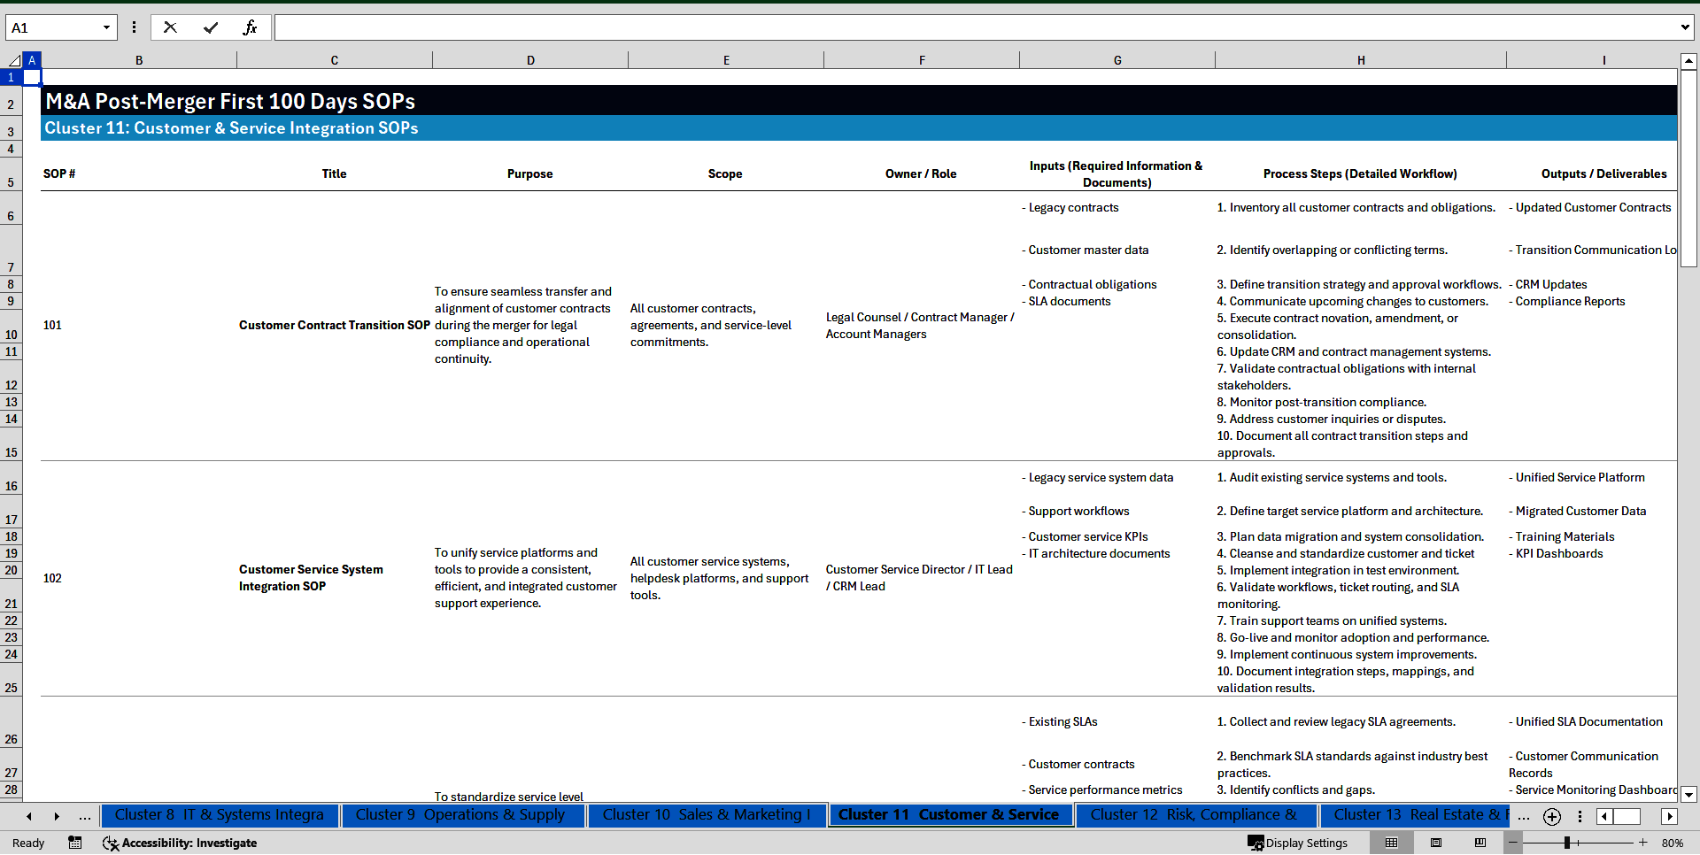Click the Insert Function (fx) icon
Viewport: 1700px width, 855px height.
coord(251,27)
